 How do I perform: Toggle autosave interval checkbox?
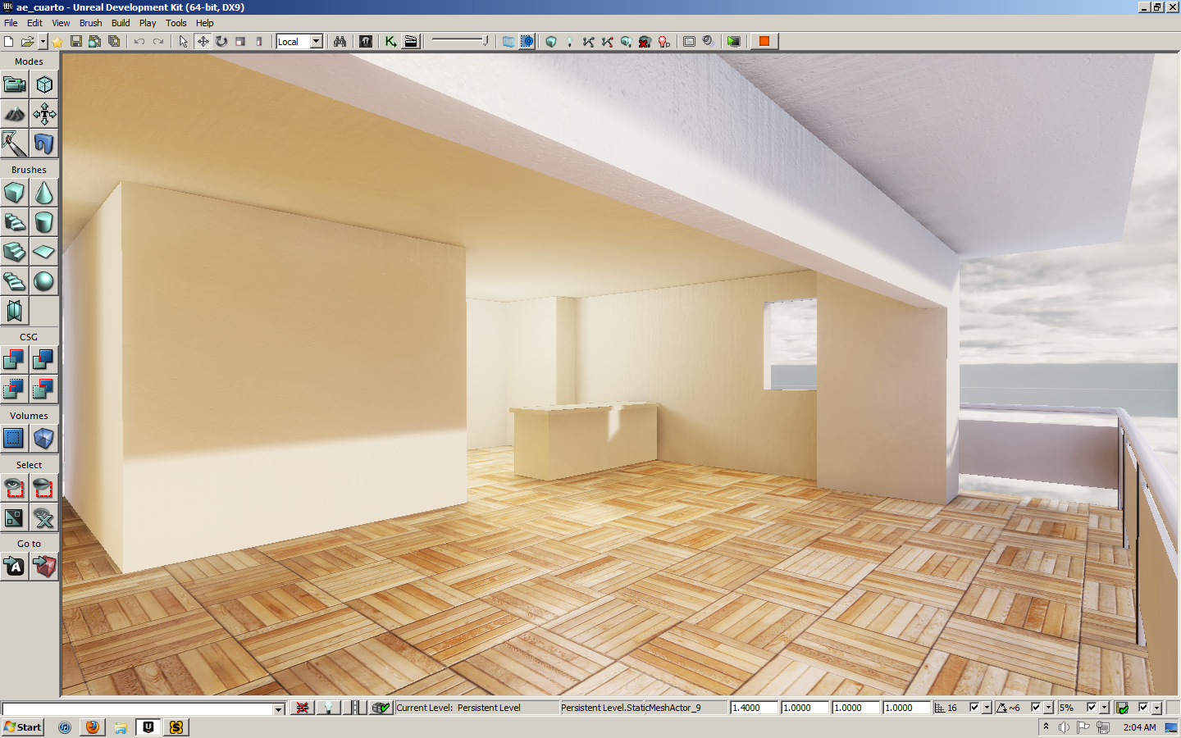pos(1143,708)
